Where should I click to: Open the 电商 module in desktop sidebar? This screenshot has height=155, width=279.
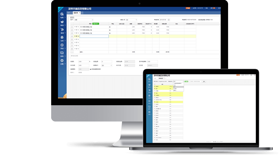(x=62, y=15)
